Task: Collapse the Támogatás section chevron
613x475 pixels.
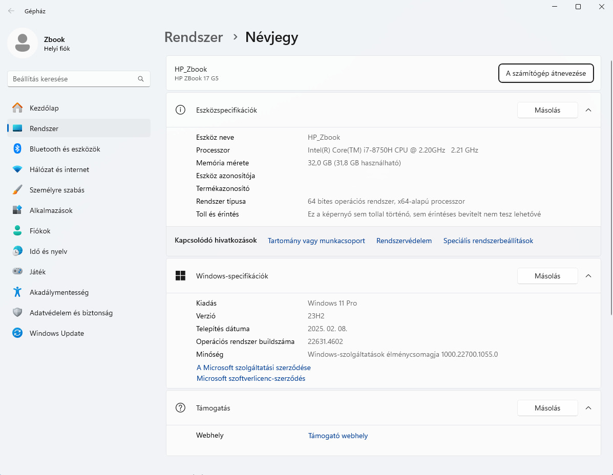Action: (588, 408)
